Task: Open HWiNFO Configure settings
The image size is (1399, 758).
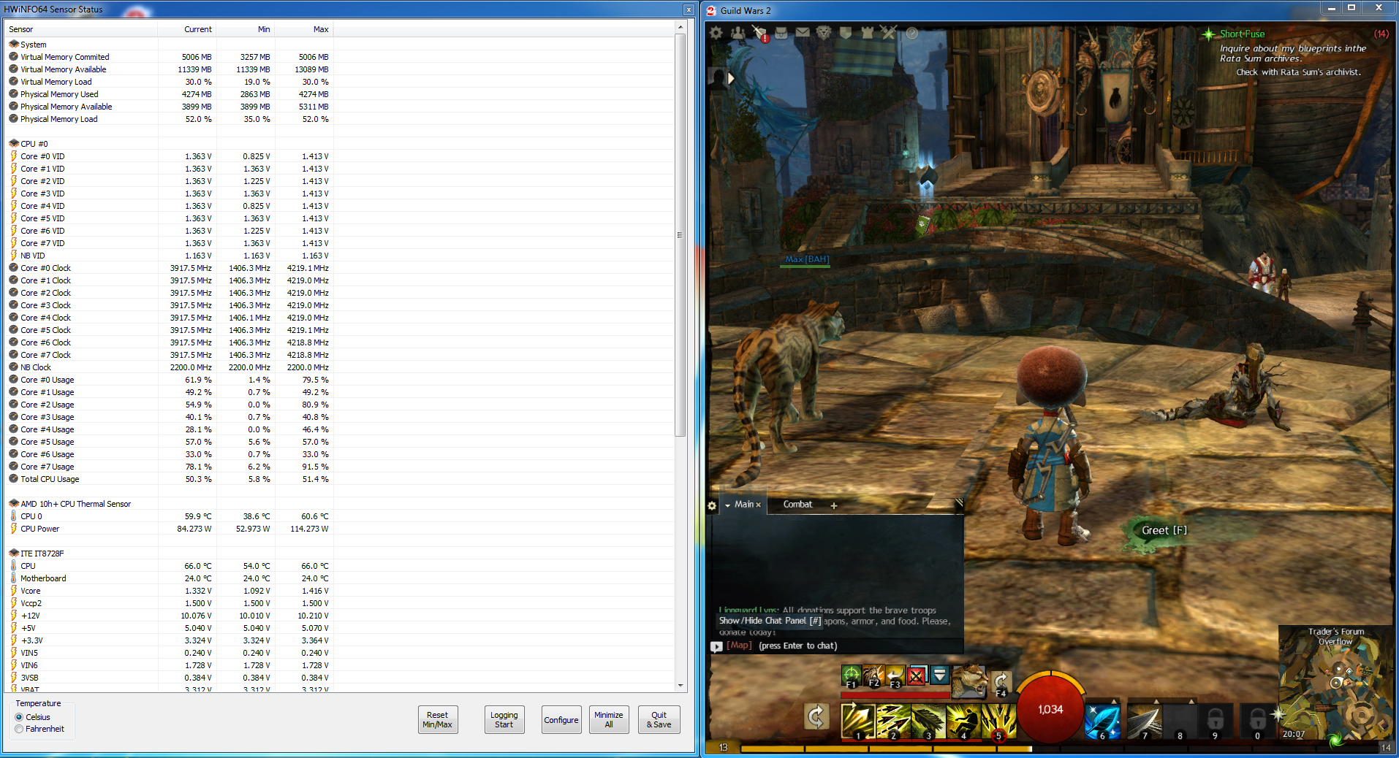Action: coord(561,720)
